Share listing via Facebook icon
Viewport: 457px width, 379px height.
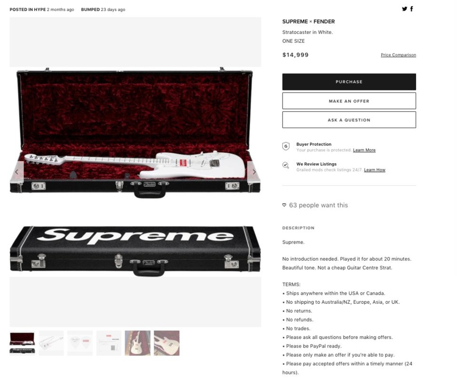coord(411,9)
